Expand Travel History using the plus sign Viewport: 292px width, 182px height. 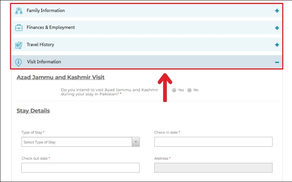pyautogui.click(x=277, y=45)
